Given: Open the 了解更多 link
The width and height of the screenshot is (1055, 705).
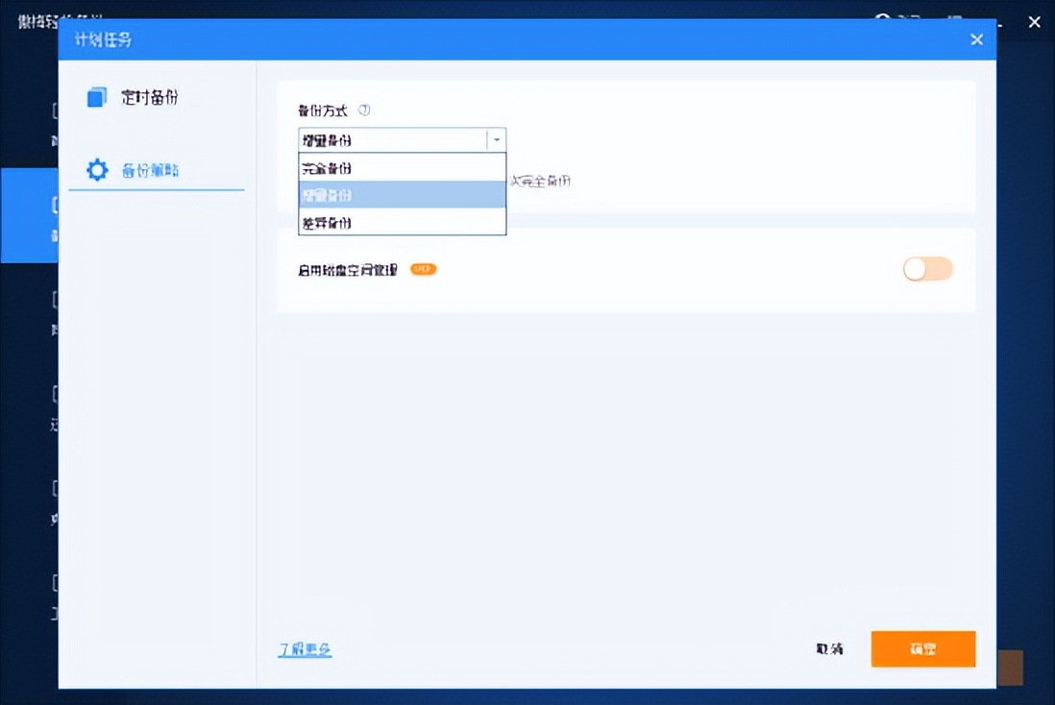Looking at the screenshot, I should point(306,649).
